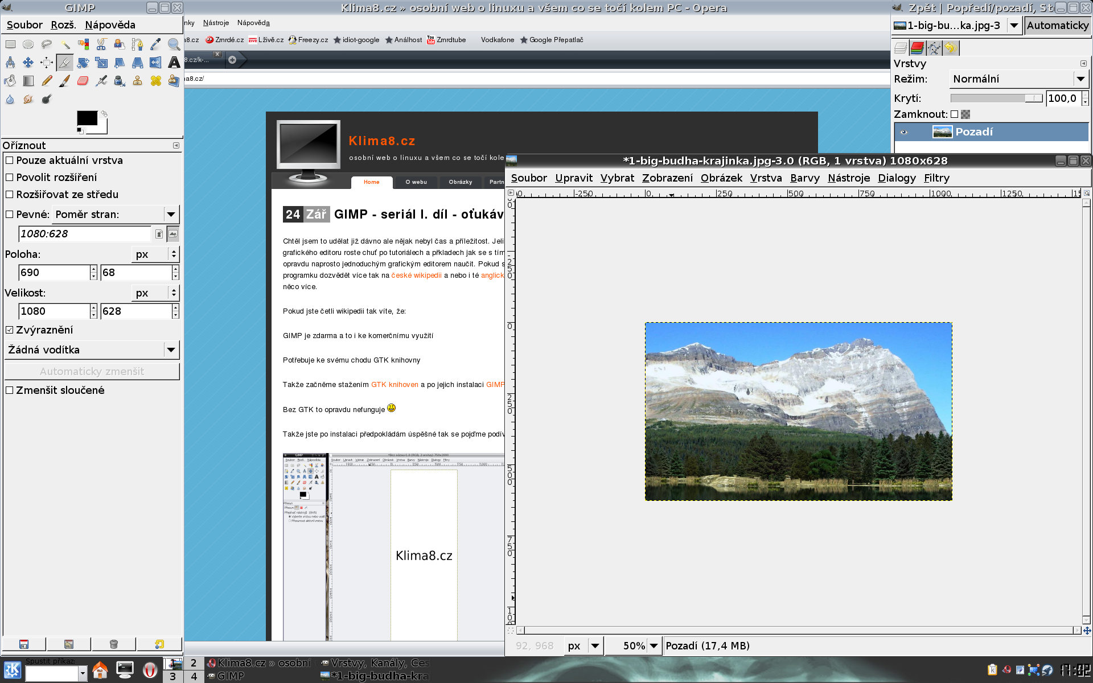The image size is (1093, 683).
Task: Select the Blur/Sharpen droplet tool
Action: 10,98
